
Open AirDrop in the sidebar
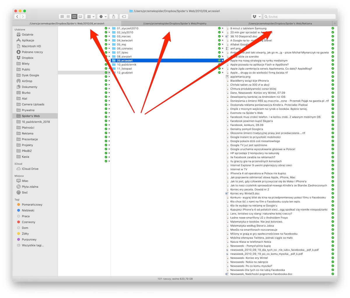pyautogui.click(x=27, y=81)
